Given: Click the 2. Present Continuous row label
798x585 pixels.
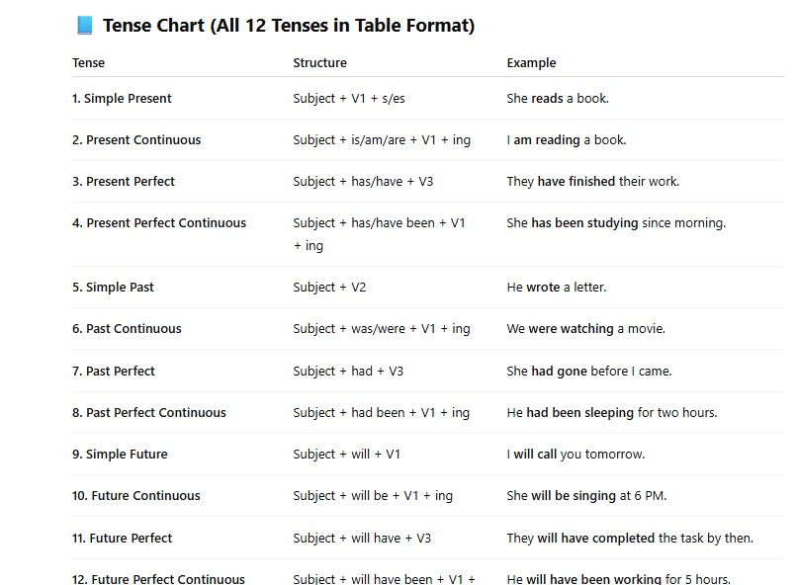Looking at the screenshot, I should coord(136,140).
